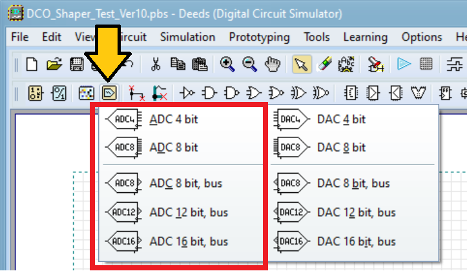Open the FF flip-flop components icon
The image size is (467, 271).
[x=445, y=93]
